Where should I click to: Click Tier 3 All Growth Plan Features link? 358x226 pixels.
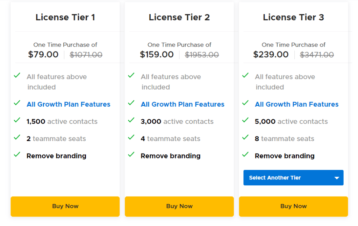297,104
